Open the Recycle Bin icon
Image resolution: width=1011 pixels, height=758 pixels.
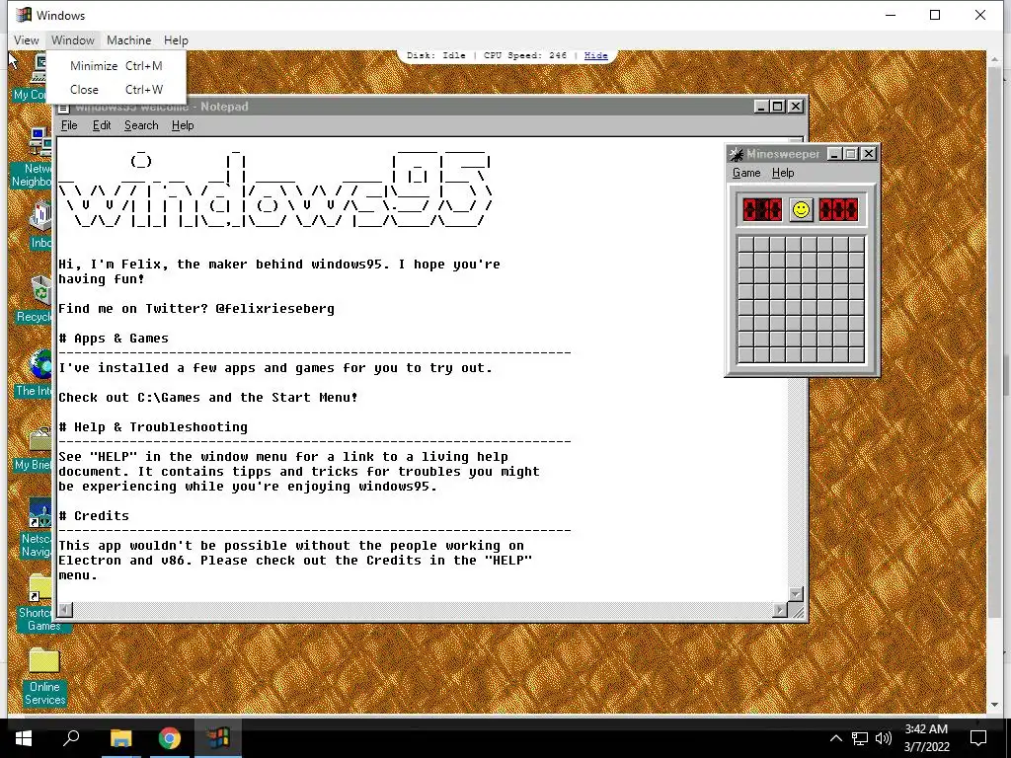[39, 289]
